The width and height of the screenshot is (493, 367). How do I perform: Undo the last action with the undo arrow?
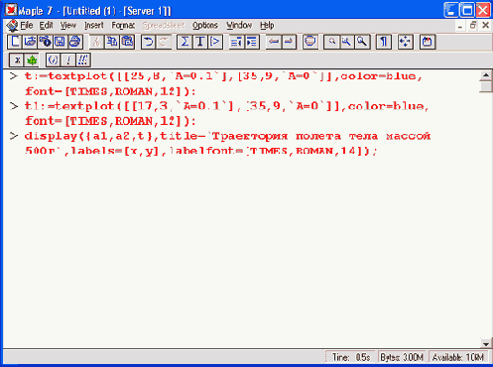149,42
